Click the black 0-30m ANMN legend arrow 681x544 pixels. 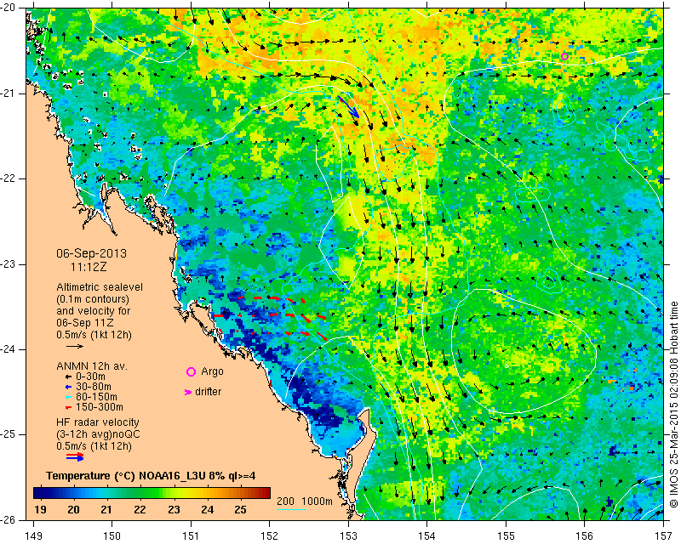[68, 377]
